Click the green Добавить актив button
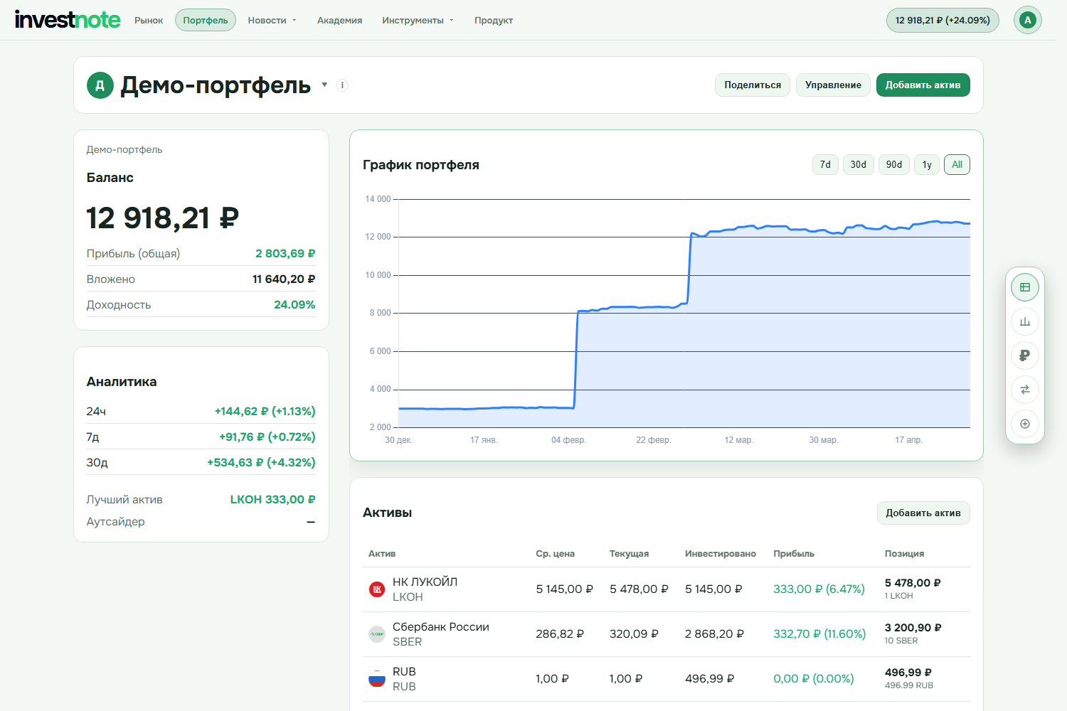This screenshot has width=1067, height=711. tap(923, 85)
